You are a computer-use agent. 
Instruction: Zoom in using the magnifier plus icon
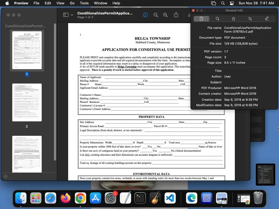pyautogui.click(x=165, y=15)
